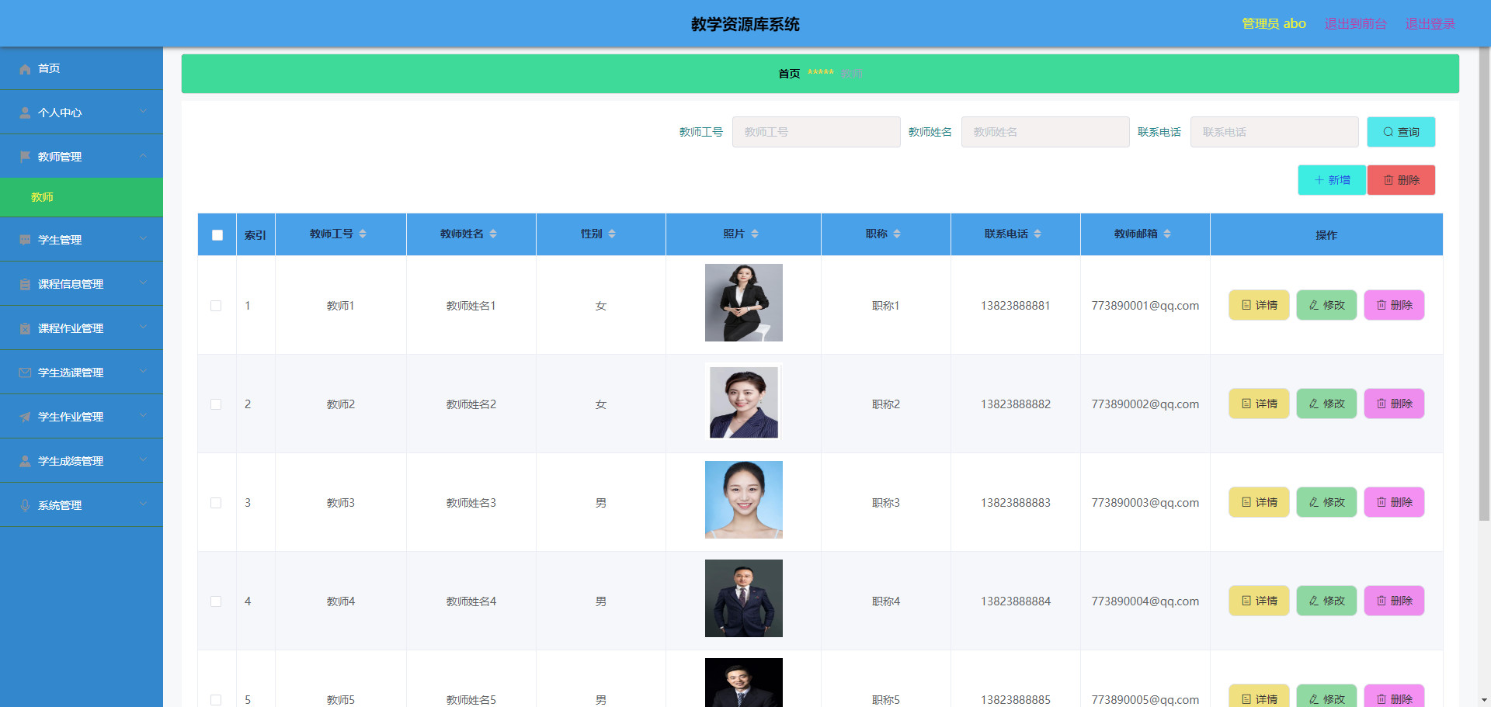Check the row checkbox for 教师3
The image size is (1491, 707).
pos(216,503)
